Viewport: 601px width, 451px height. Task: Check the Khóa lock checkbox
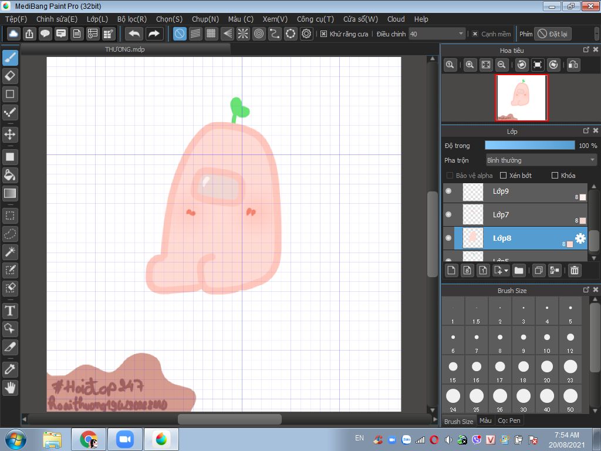click(555, 176)
